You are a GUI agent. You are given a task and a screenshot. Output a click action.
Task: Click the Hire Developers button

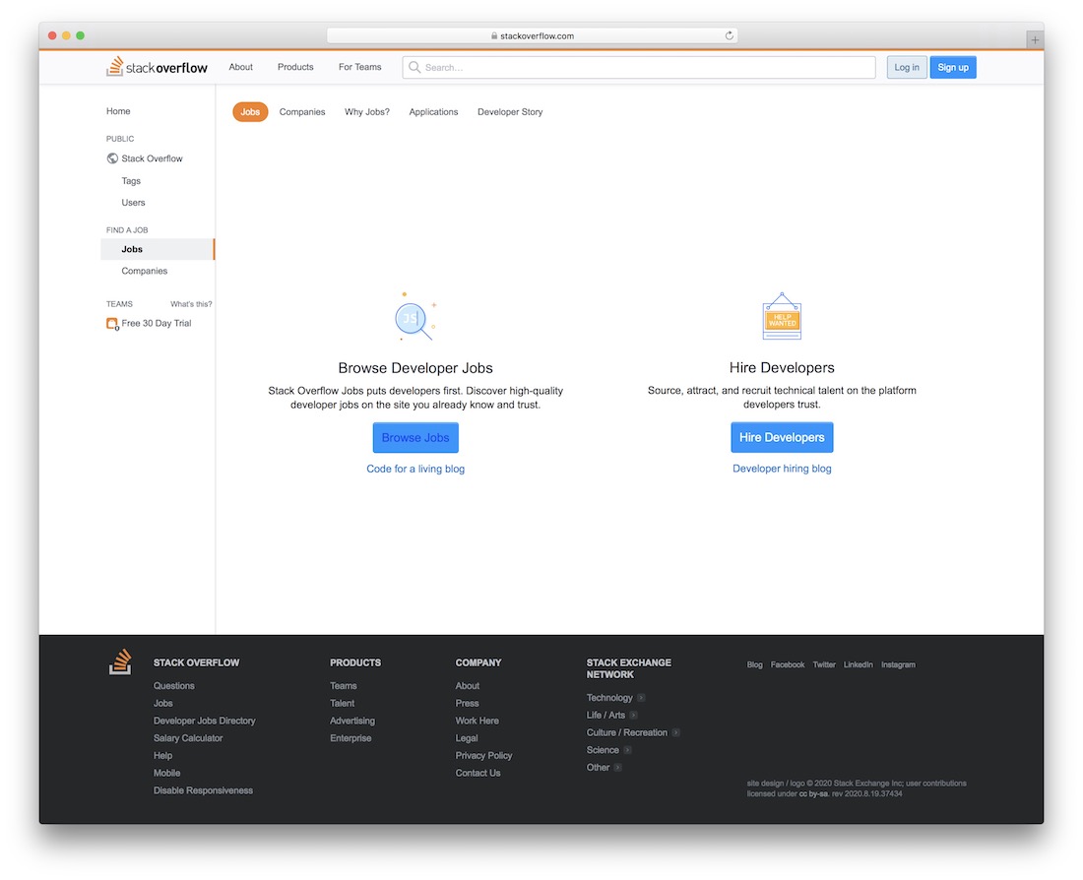pyautogui.click(x=782, y=437)
